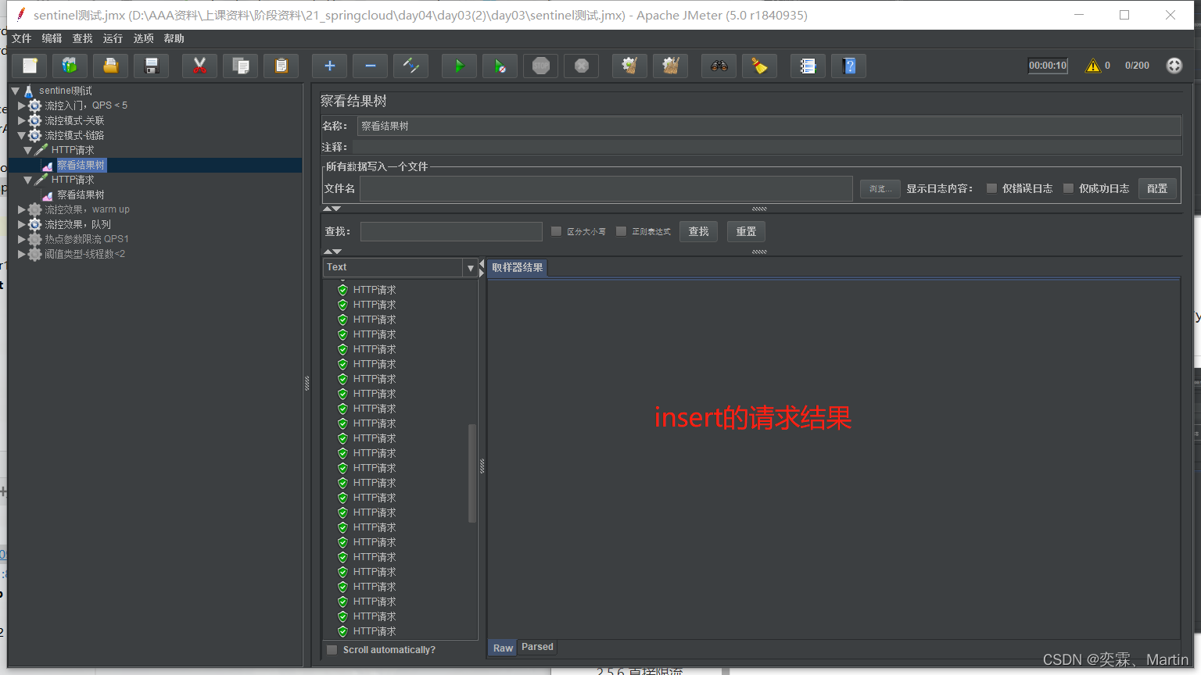Click the 文件名 input field
This screenshot has width=1201, height=675.
[x=606, y=188]
